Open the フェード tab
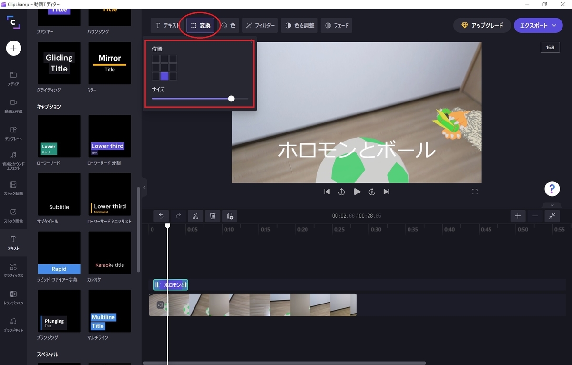 pos(337,25)
